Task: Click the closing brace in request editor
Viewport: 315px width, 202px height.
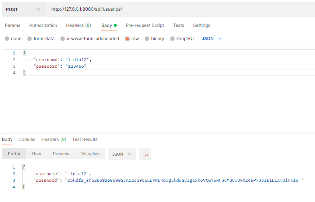Action: tap(24, 73)
